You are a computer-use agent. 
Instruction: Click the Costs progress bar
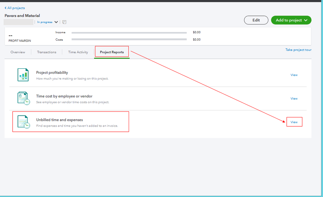(129, 39)
